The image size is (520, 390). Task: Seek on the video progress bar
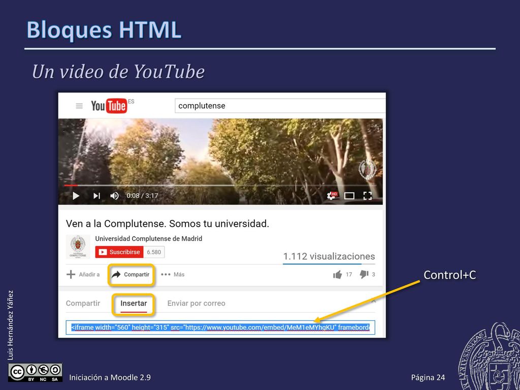(220, 185)
